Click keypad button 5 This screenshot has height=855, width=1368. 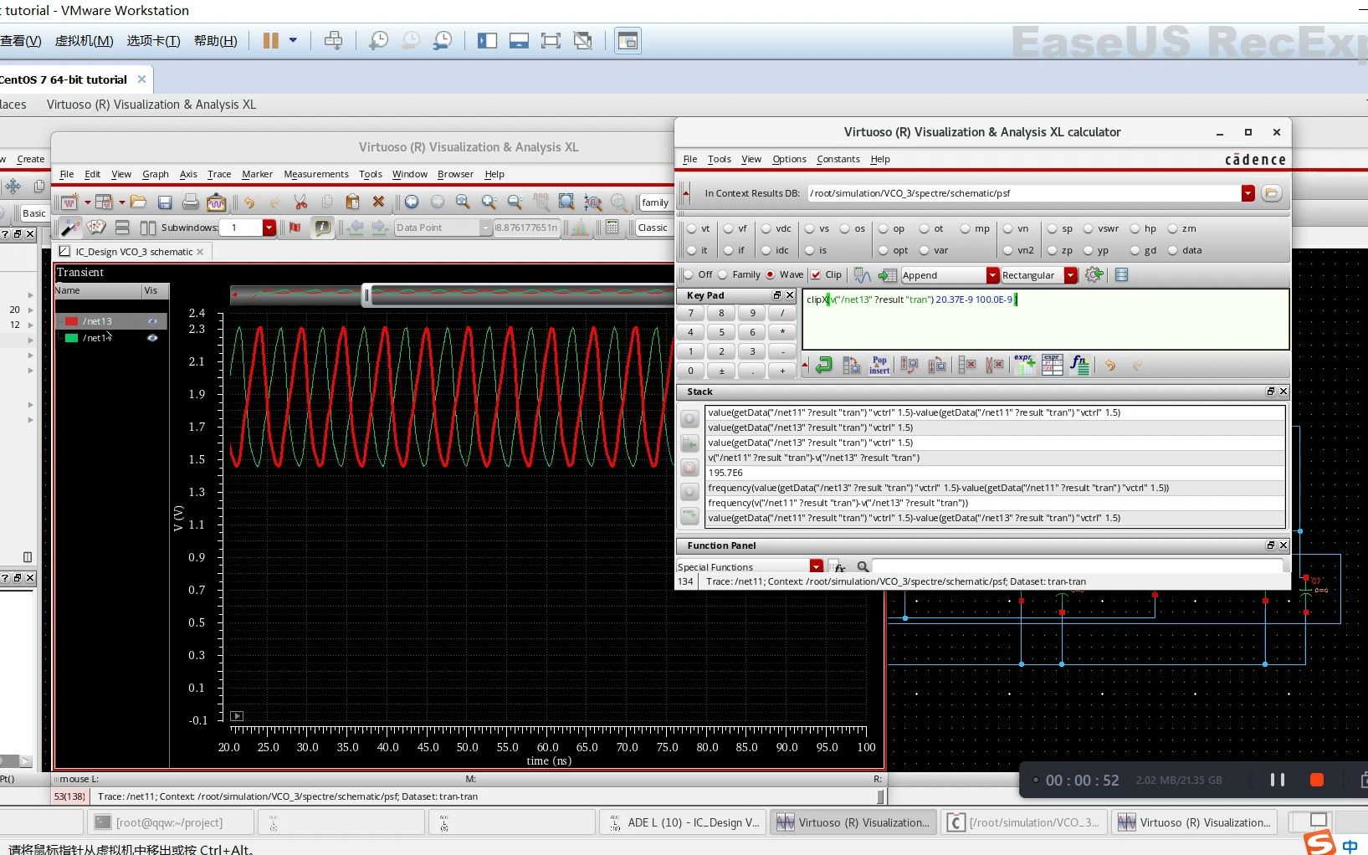721,332
